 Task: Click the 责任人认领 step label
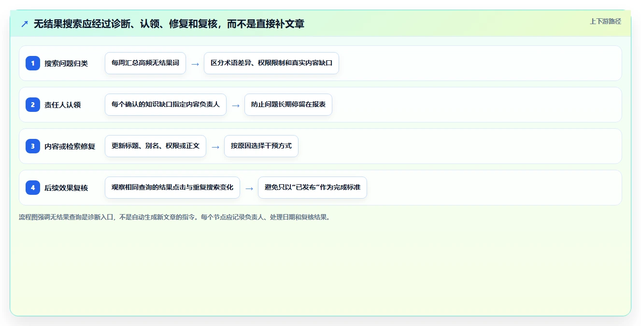(62, 105)
